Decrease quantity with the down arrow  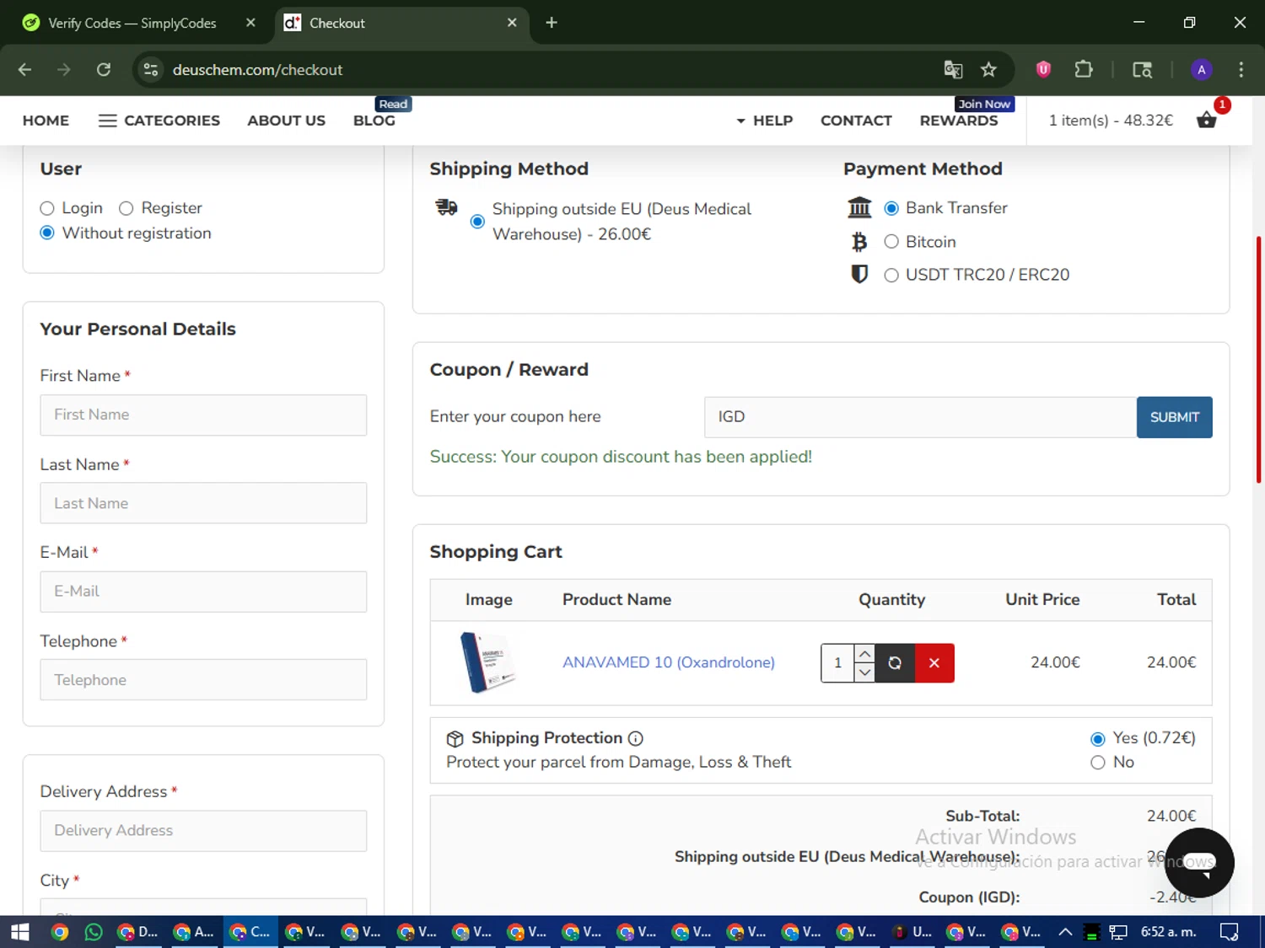pos(864,672)
